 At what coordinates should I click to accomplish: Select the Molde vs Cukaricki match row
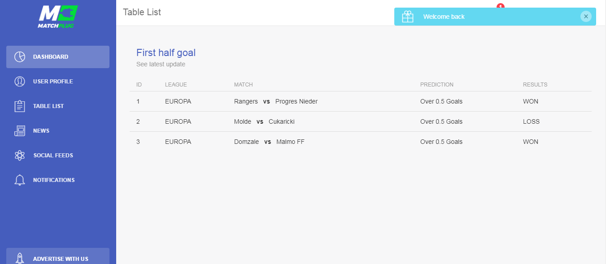pyautogui.click(x=361, y=121)
